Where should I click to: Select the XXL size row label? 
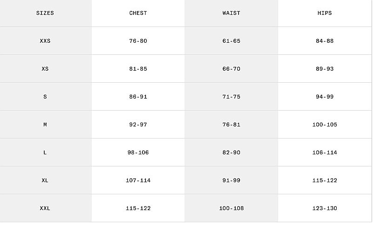(45, 208)
